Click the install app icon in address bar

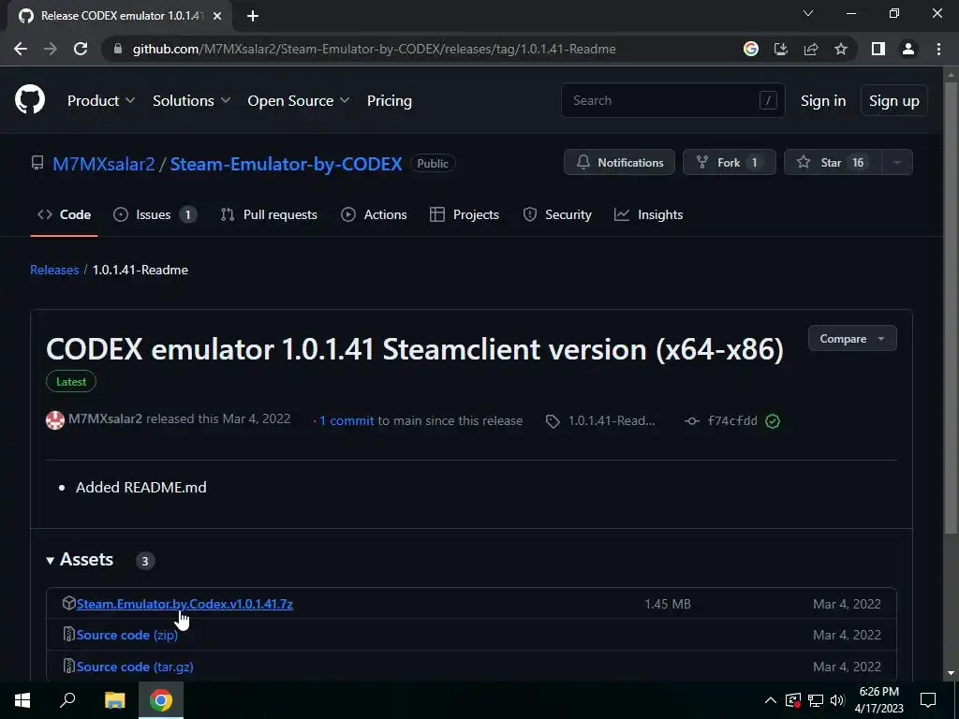click(780, 49)
